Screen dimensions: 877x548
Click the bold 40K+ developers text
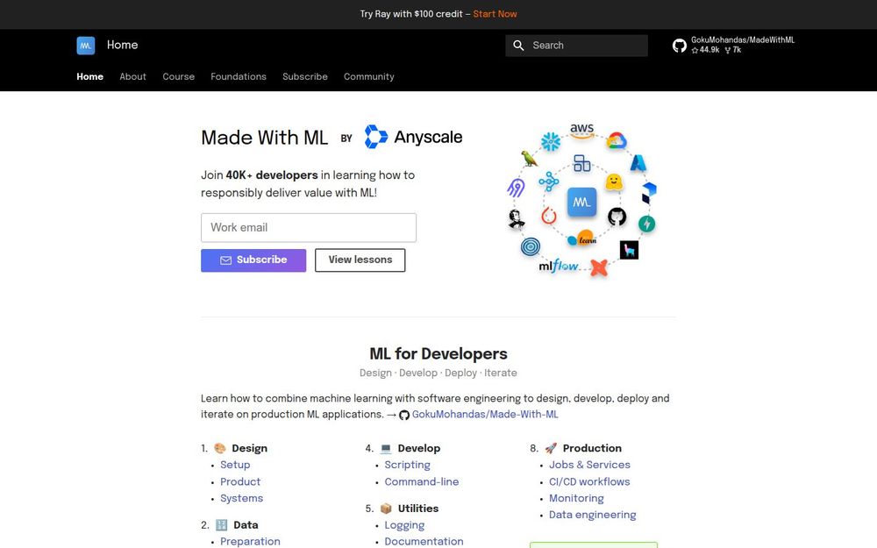point(272,175)
